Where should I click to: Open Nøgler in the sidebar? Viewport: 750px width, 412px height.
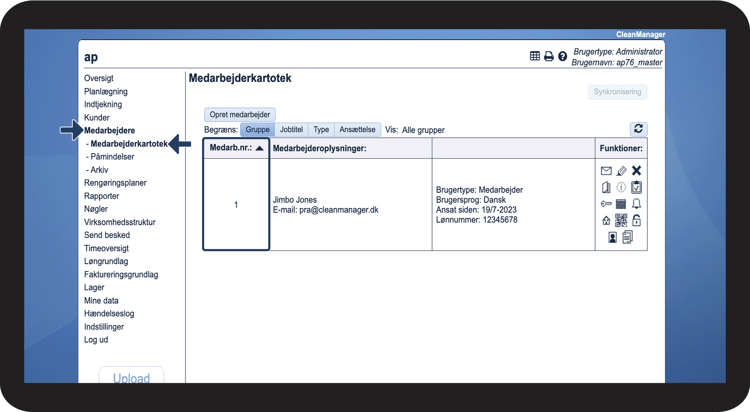click(96, 209)
